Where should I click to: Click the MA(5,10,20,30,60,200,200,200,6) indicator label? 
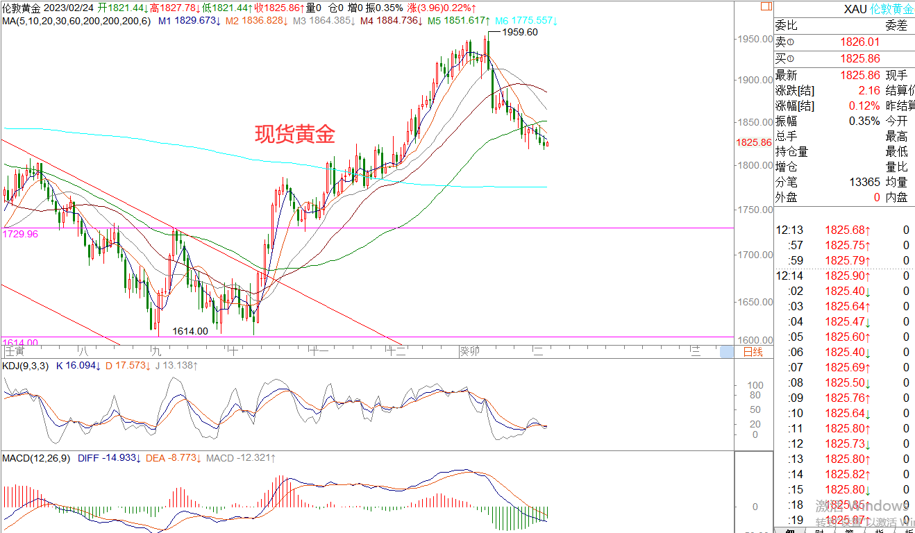(76, 21)
